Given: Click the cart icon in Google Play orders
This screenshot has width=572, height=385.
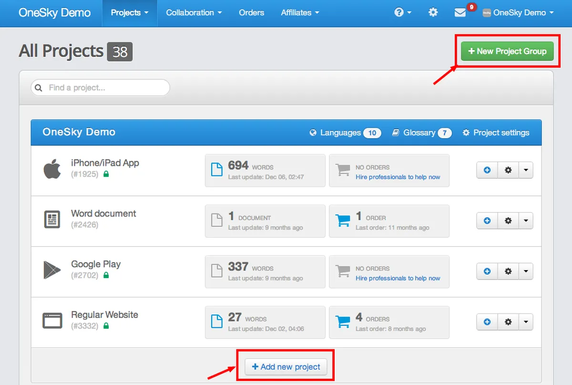Looking at the screenshot, I should tap(343, 271).
